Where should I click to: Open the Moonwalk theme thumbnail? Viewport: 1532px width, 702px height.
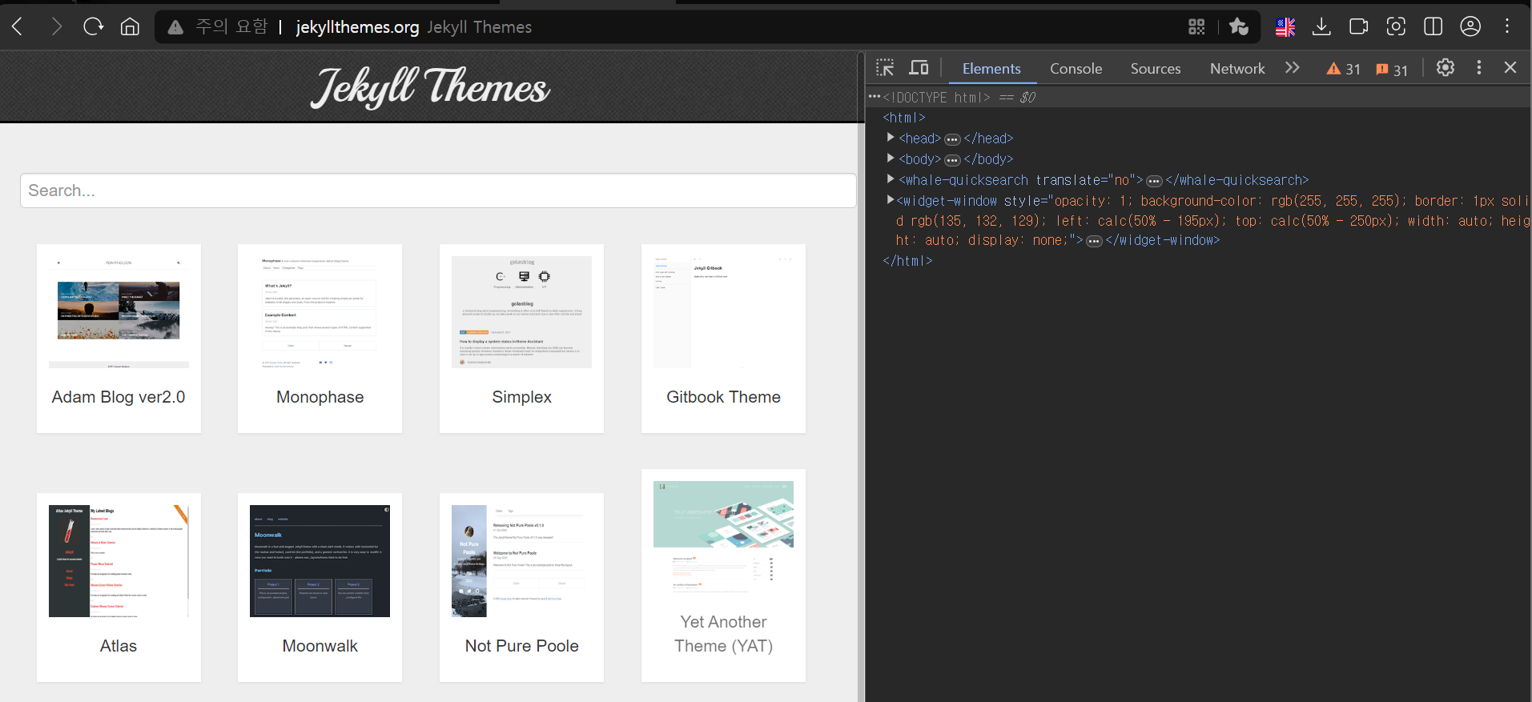pyautogui.click(x=320, y=561)
